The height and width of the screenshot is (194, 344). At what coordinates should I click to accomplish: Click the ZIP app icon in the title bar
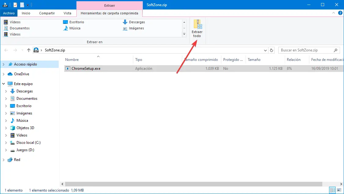[x=5, y=5]
